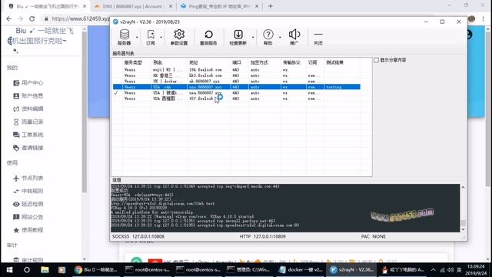Sort by the 传输协议 column header
This screenshot has height=277, width=492.
pos(291,62)
